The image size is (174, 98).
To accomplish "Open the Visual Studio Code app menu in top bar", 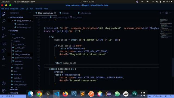I will coord(24,2).
